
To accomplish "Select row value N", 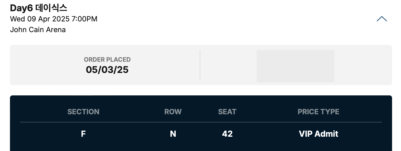I will click(x=173, y=134).
